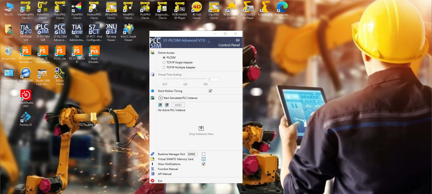Disable the Strict Motion Timing checkbox
This screenshot has height=194, width=432.
210,91
